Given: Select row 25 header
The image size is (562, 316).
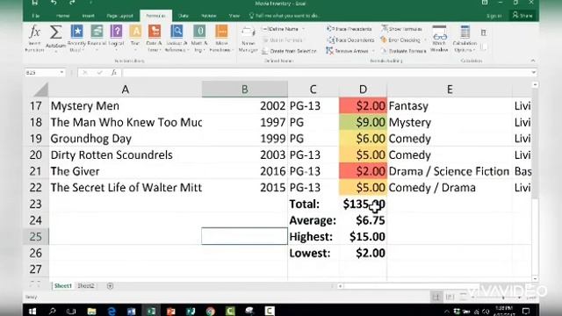Looking at the screenshot, I should 36,236.
